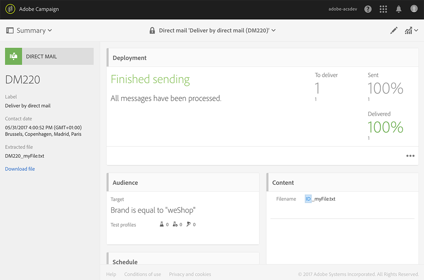The width and height of the screenshot is (424, 280).
Task: Expand the delivery title dropdown chevron
Action: point(273,30)
